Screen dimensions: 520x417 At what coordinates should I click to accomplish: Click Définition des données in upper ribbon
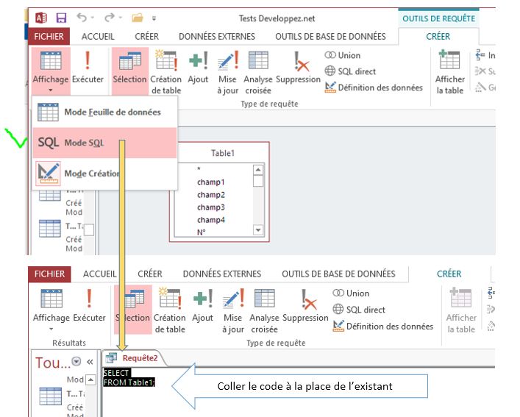(374, 88)
